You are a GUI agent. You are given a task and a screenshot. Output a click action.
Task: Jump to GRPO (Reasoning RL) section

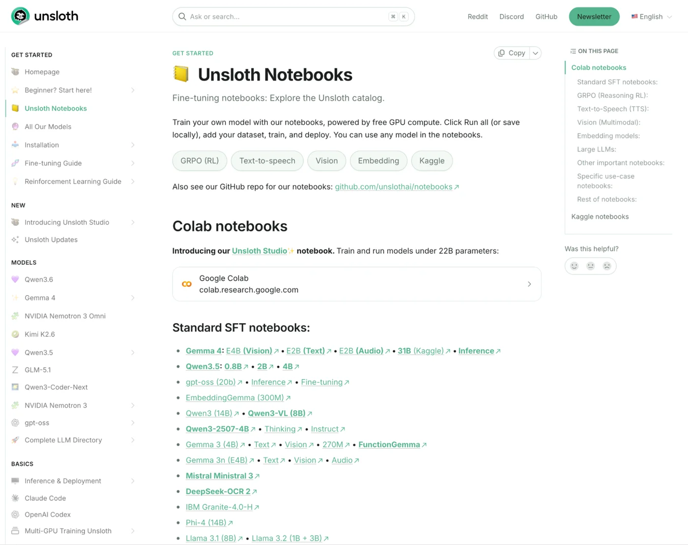click(x=612, y=95)
